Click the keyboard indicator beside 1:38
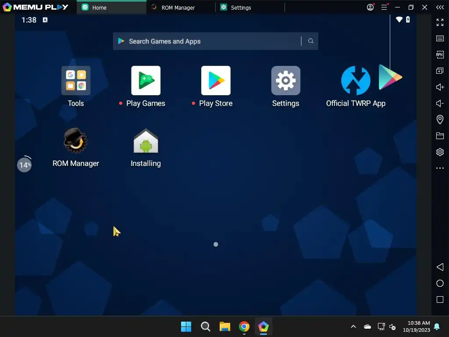Viewport: 449px width, 337px height. pyautogui.click(x=45, y=20)
